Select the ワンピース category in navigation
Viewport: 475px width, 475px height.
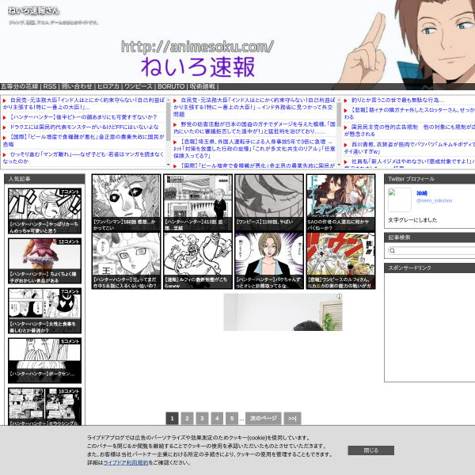pyautogui.click(x=138, y=86)
